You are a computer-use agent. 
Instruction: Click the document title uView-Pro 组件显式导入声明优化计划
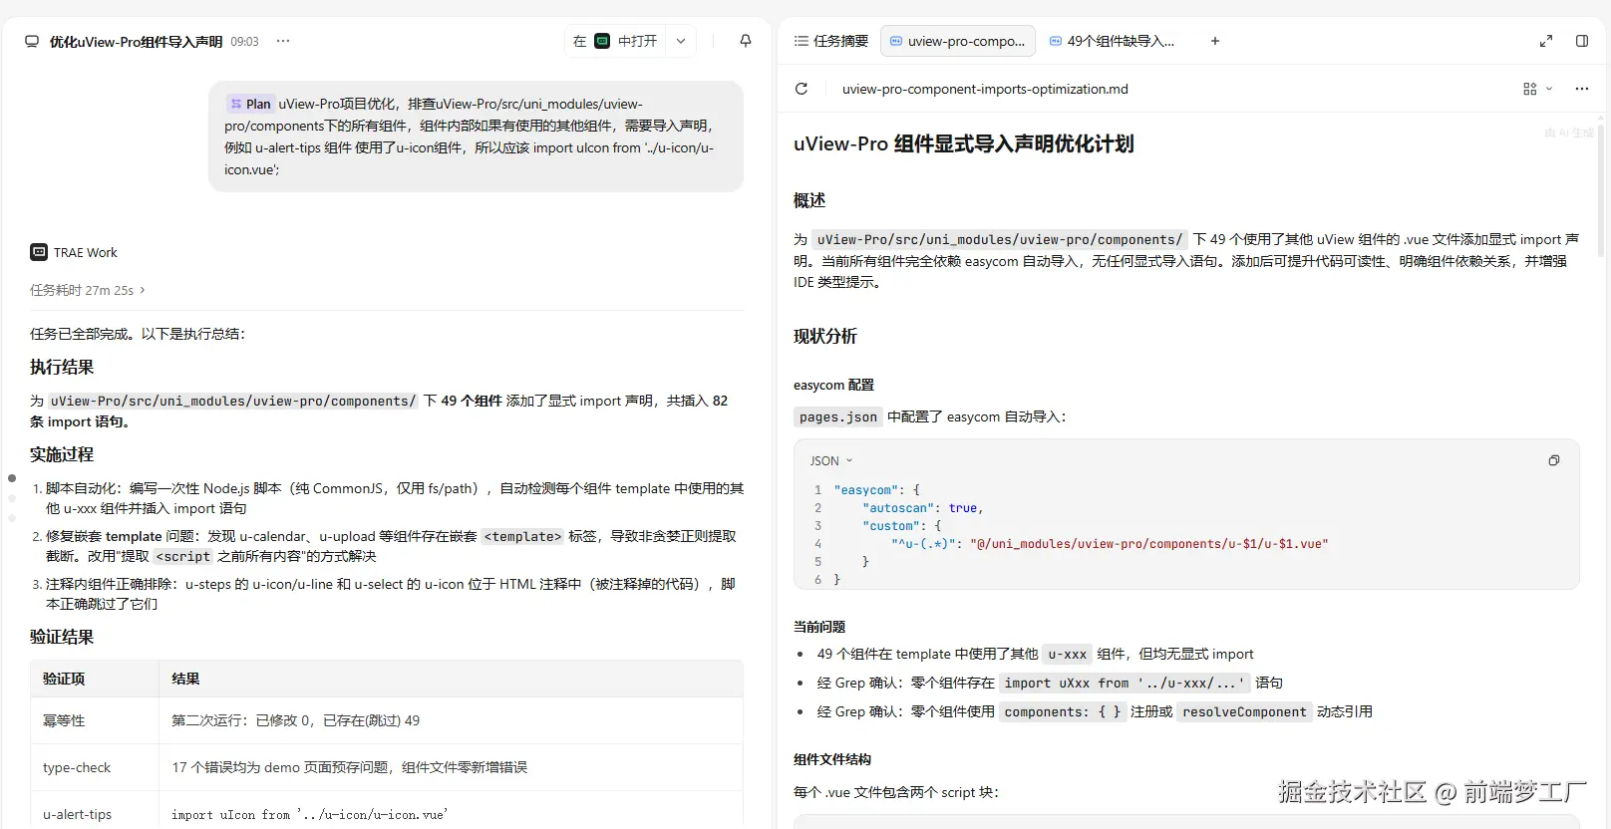[963, 143]
